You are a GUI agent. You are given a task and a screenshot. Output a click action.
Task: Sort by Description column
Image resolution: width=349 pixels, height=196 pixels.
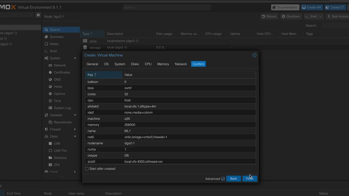click(129, 34)
